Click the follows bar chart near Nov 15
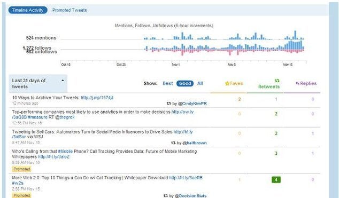This screenshot has height=198, width=339. [x=294, y=46]
